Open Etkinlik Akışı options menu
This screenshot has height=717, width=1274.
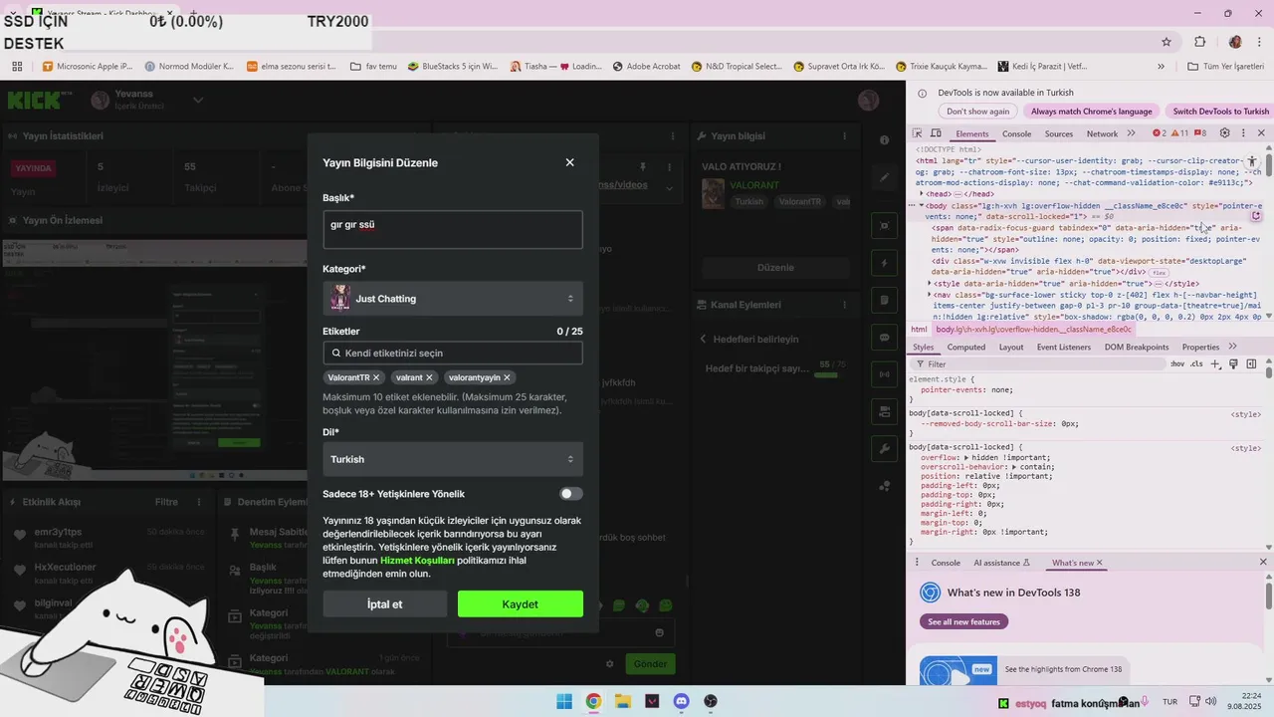pyautogui.click(x=199, y=502)
